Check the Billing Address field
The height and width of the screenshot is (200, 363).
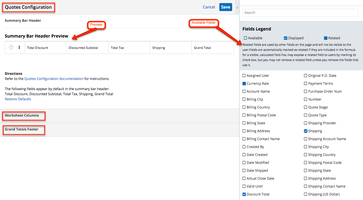tap(244, 131)
